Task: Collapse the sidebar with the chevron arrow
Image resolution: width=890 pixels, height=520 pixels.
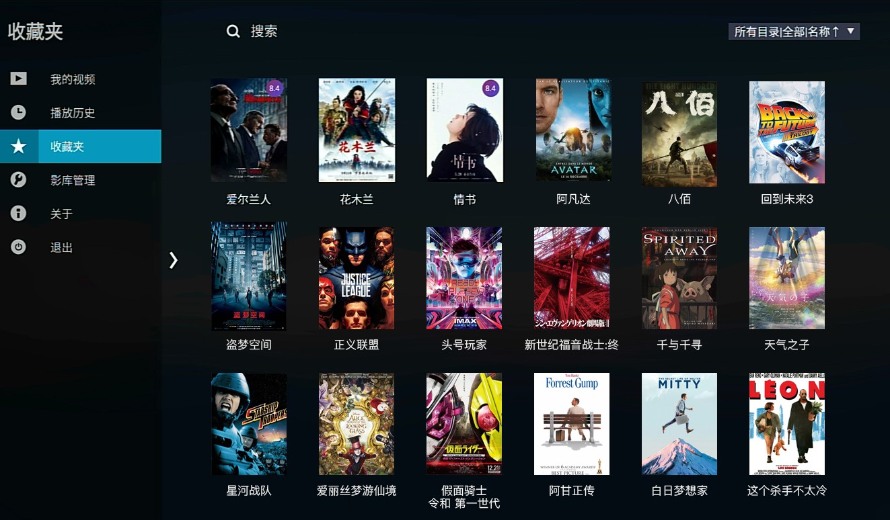Action: (x=174, y=260)
